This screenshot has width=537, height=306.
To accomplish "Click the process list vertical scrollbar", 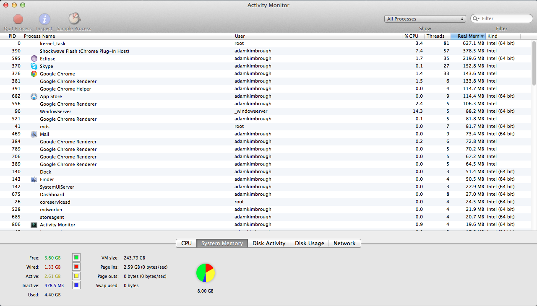I will pos(534,63).
